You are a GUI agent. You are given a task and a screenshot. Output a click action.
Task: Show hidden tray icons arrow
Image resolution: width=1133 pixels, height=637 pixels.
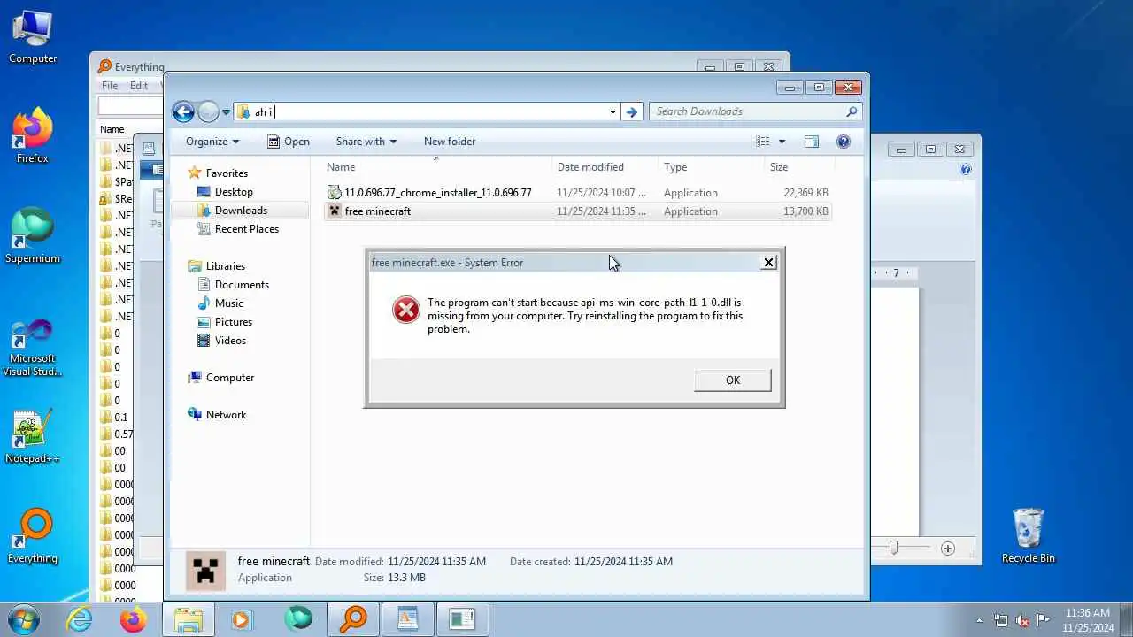[979, 620]
